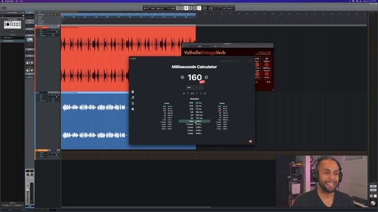Image resolution: width=378 pixels, height=212 pixels.
Task: Click the search field in the left panel
Action: click(12, 16)
